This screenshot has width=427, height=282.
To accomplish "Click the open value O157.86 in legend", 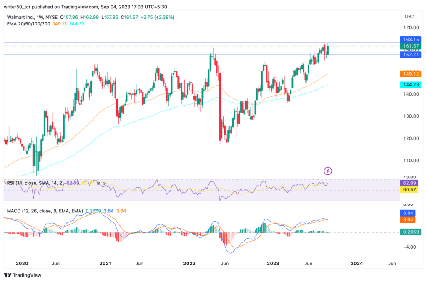I will (69, 17).
